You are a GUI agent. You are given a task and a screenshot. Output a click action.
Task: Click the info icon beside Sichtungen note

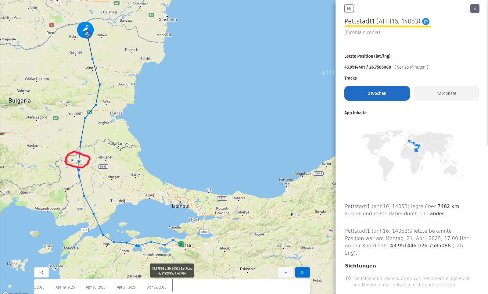point(348,278)
